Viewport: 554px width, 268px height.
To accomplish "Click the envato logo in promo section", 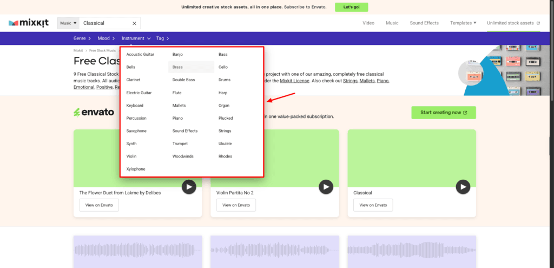I will click(94, 113).
